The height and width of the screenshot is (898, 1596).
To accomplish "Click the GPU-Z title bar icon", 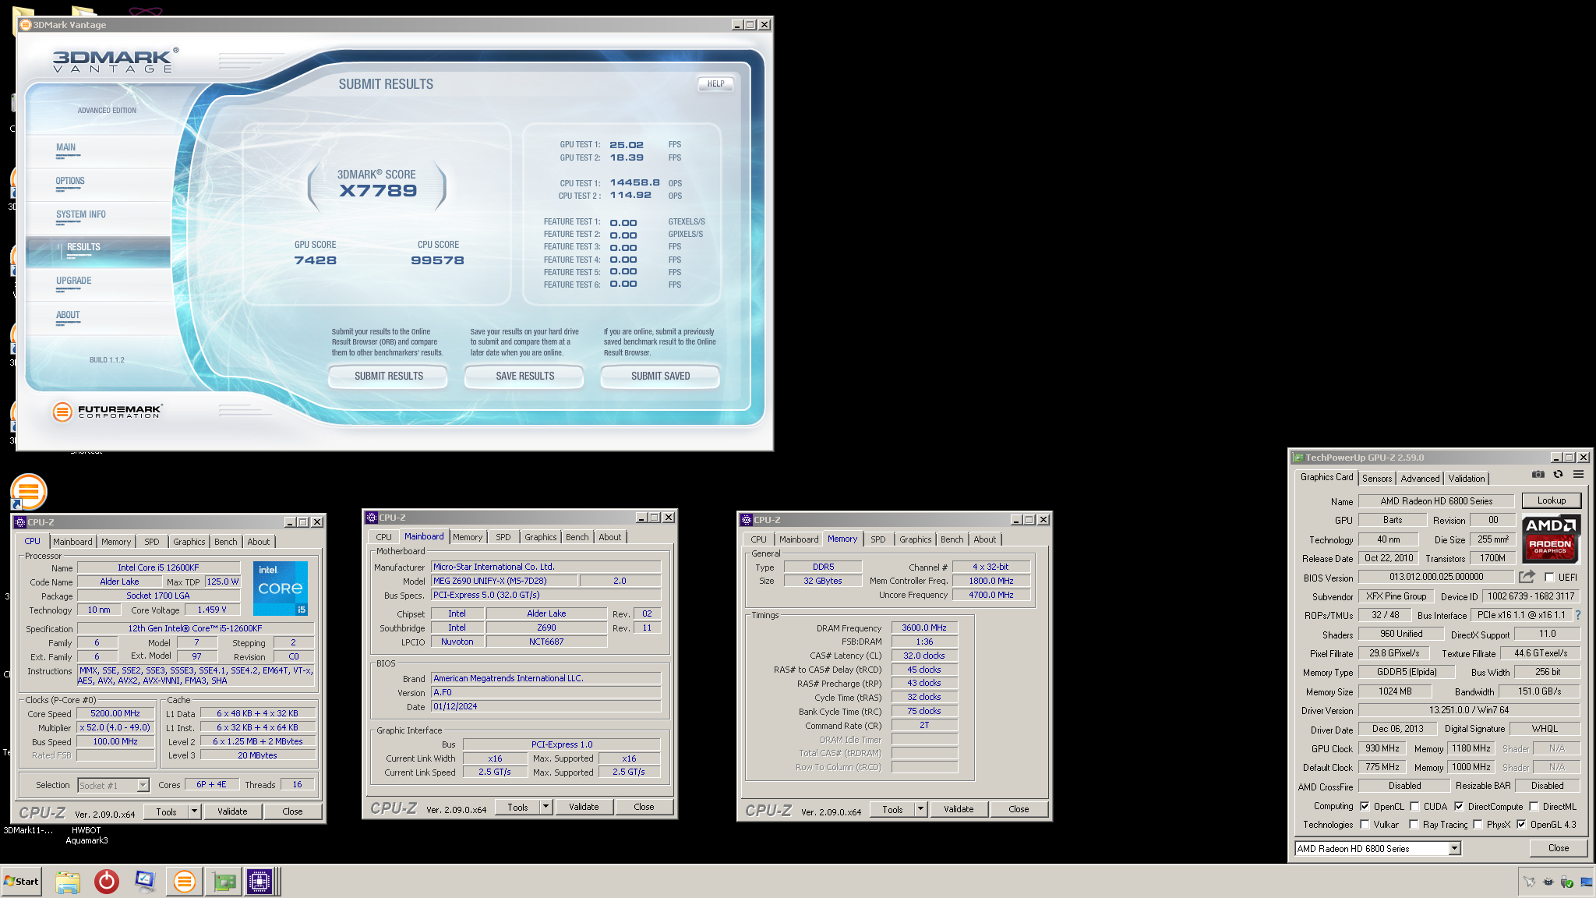I will click(1298, 458).
